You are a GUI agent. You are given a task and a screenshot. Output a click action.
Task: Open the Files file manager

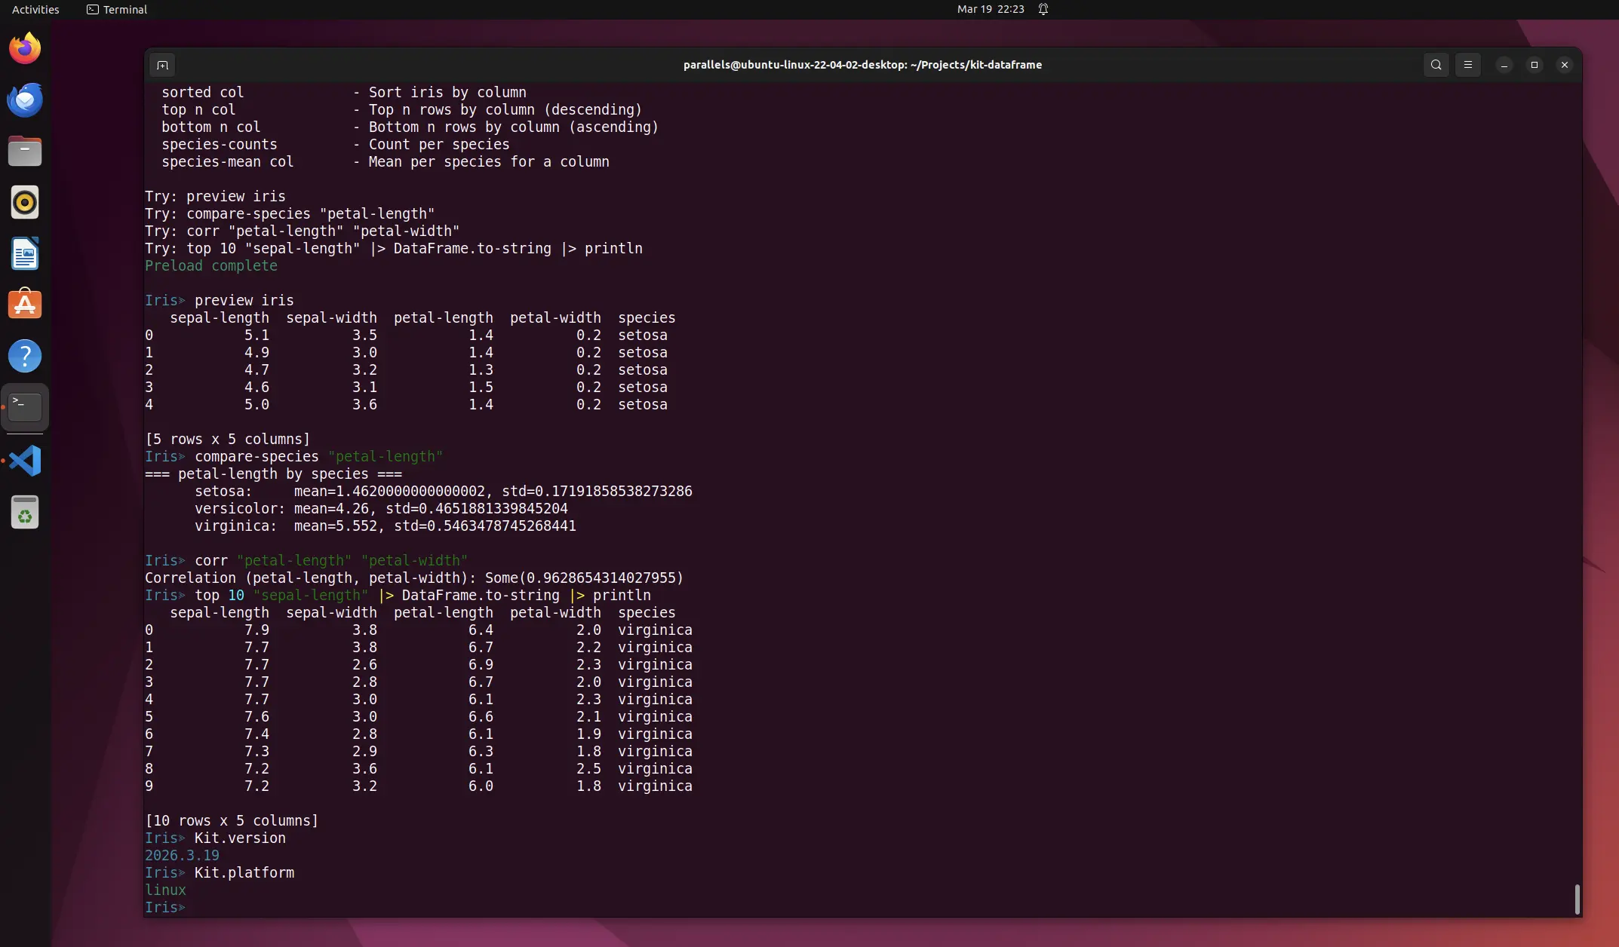(25, 151)
